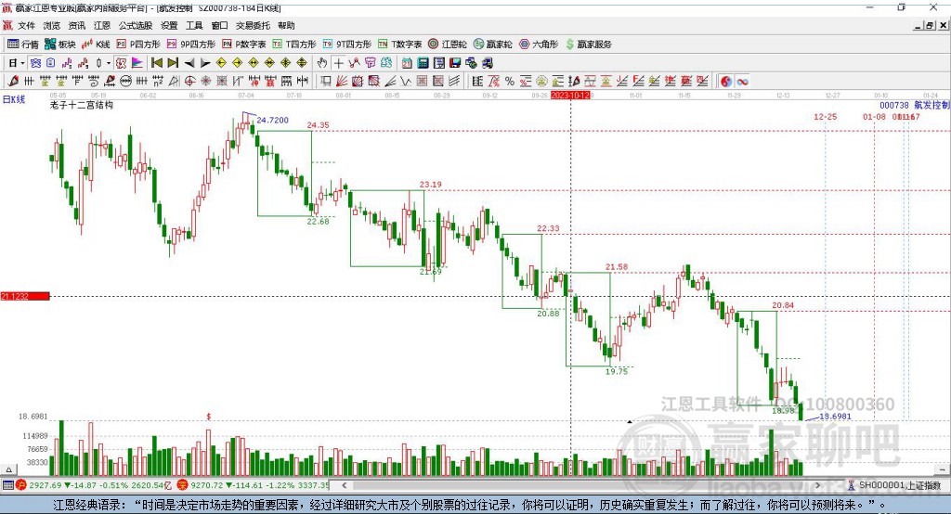Image resolution: width=951 pixels, height=514 pixels.
Task: Select the red fan lines drawing tool
Action: pos(342,82)
